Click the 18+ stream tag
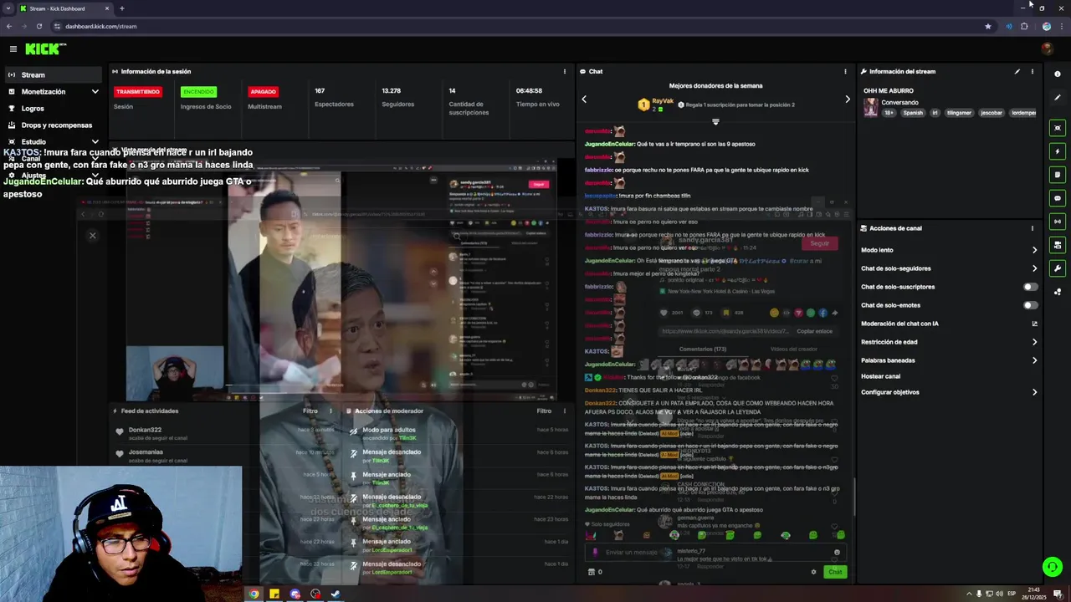 tap(889, 113)
